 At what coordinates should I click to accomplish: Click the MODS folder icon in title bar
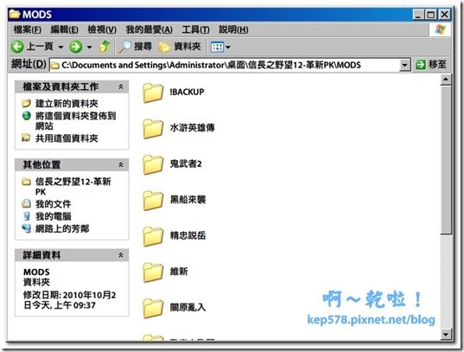point(15,14)
